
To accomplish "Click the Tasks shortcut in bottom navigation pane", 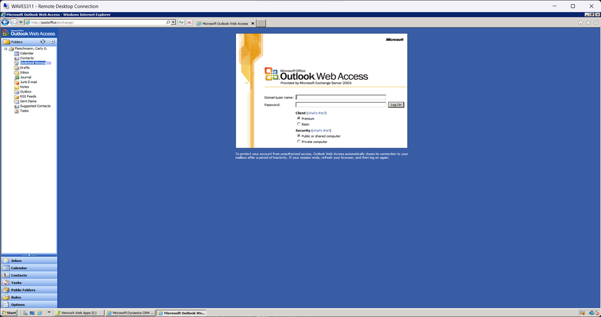I will (x=29, y=283).
